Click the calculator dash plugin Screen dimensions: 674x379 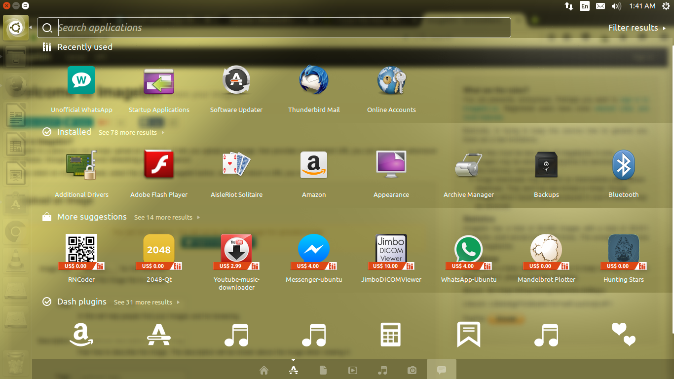[x=391, y=335]
